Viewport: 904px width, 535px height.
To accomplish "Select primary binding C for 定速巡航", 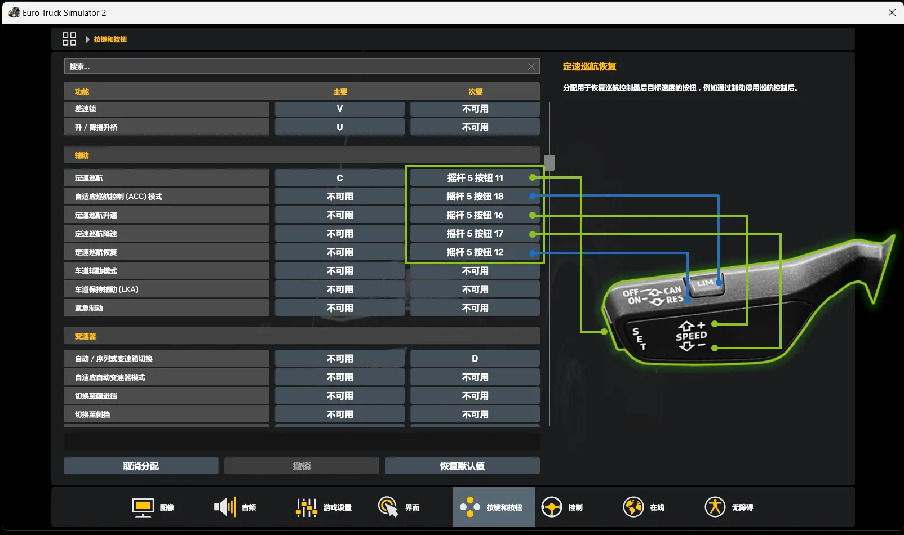I will pos(340,178).
